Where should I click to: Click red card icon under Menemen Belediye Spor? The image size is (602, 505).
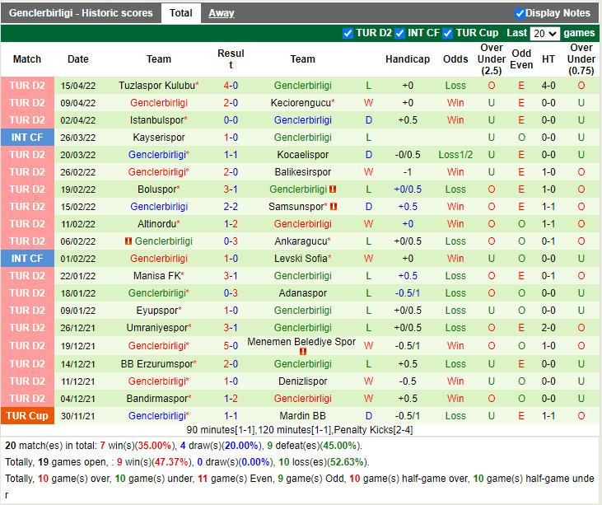tap(303, 352)
